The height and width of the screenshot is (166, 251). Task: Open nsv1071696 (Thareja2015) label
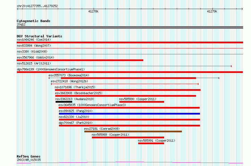75,87
